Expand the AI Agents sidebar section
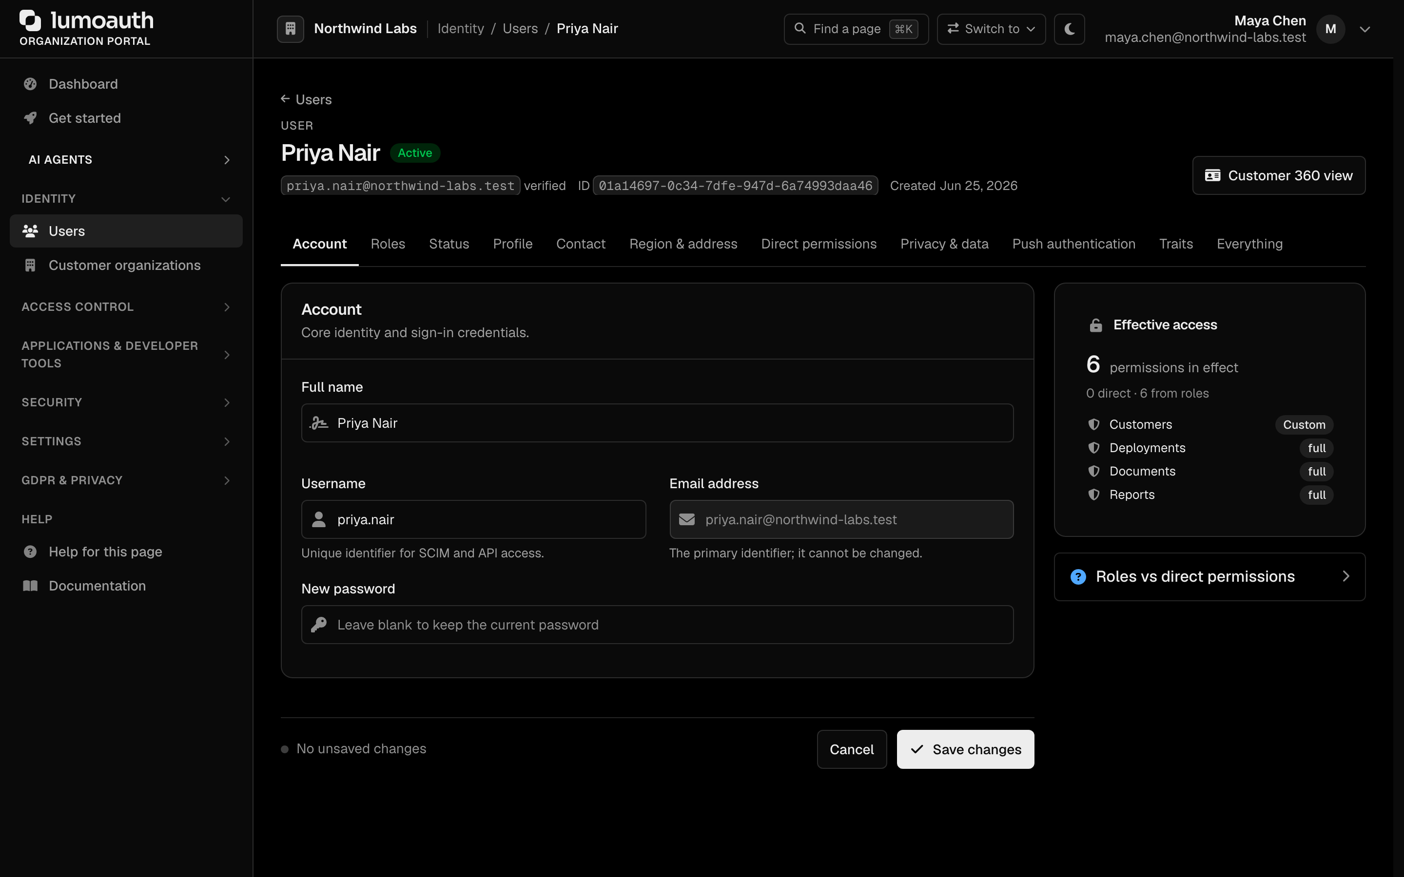This screenshot has height=877, width=1404. pyautogui.click(x=126, y=159)
